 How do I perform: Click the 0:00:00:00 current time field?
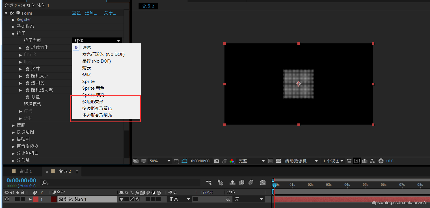click(x=21, y=180)
